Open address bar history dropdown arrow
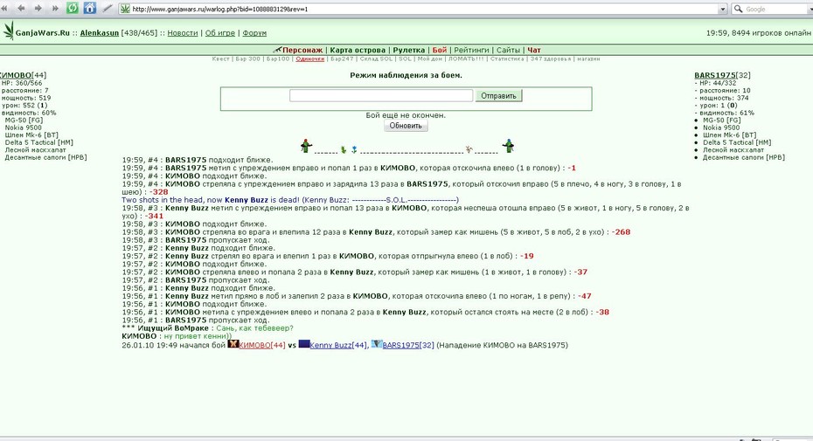This screenshot has width=813, height=441. pyautogui.click(x=723, y=9)
